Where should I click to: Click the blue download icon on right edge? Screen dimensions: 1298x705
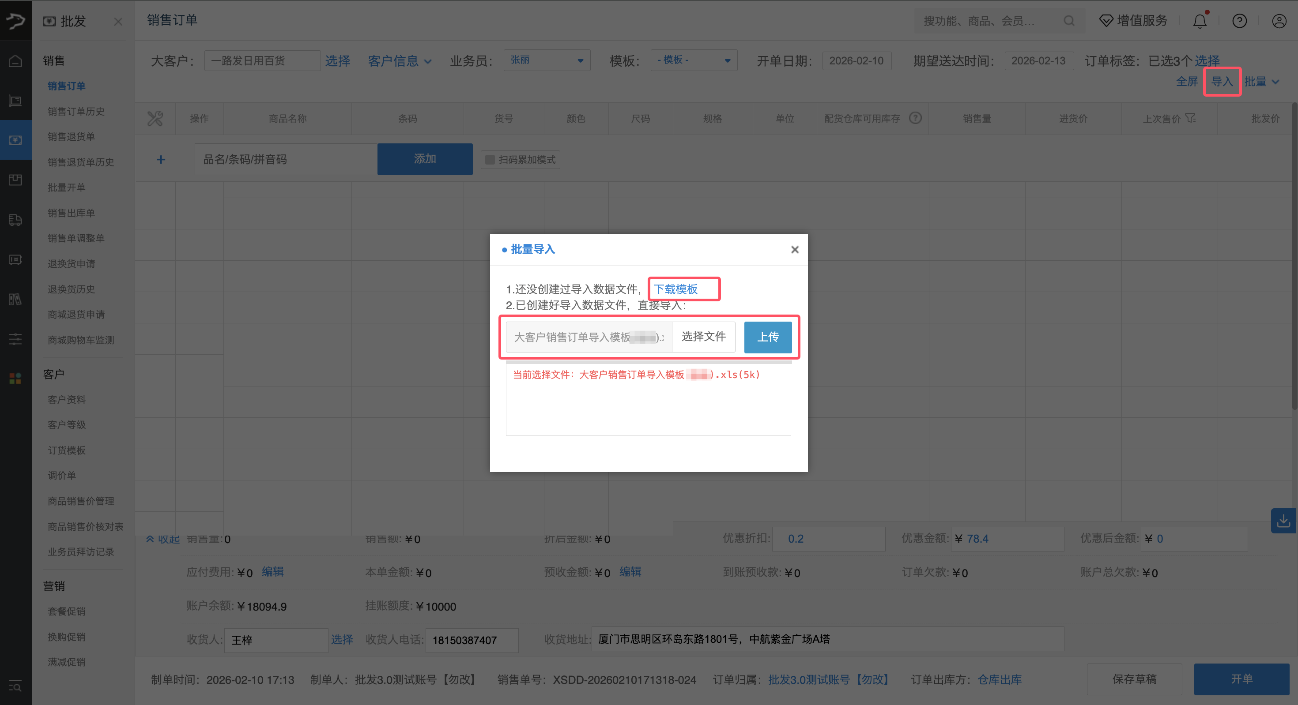1283,521
